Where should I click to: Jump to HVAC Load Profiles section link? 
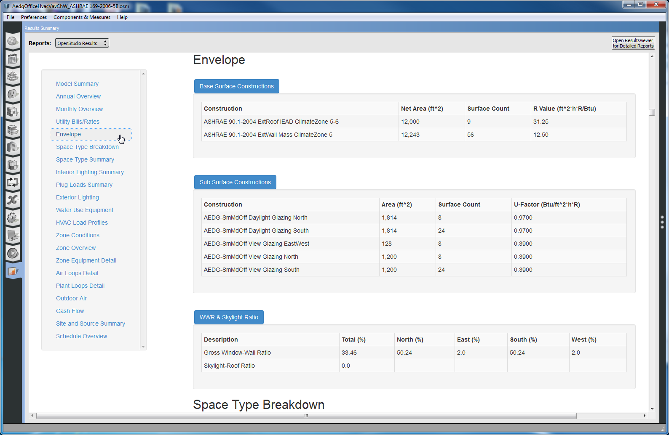coord(82,223)
